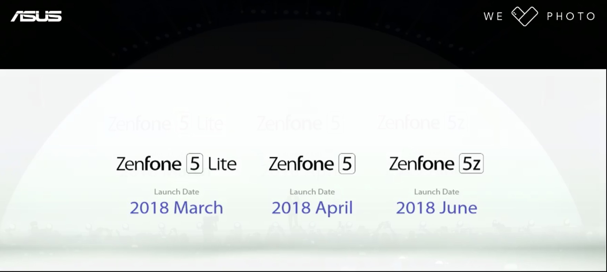
Task: Select the word PHOTO in header
Action: [x=571, y=16]
